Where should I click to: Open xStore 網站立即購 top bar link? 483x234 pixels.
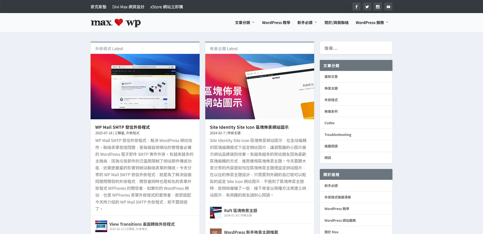click(167, 7)
